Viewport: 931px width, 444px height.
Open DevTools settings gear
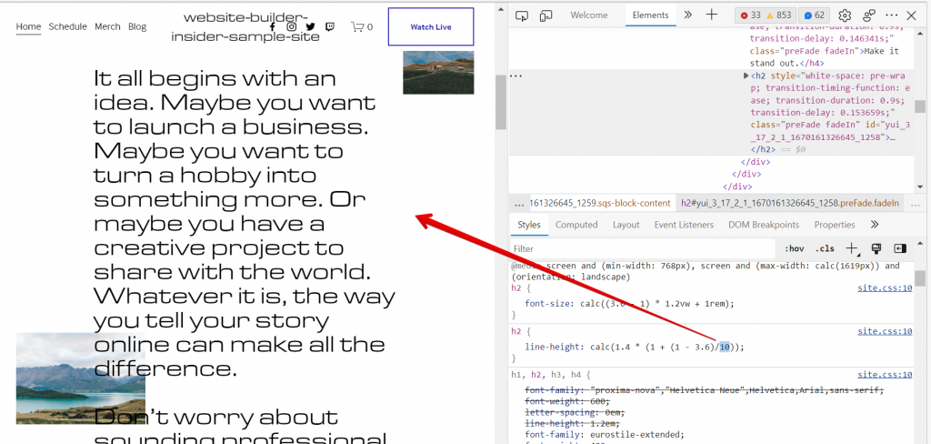click(845, 15)
